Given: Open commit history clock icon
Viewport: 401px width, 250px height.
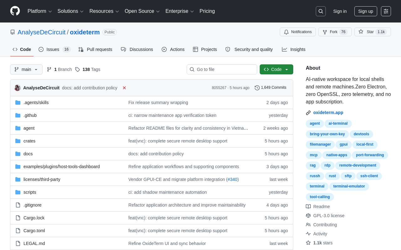Looking at the screenshot, I should coord(257,88).
